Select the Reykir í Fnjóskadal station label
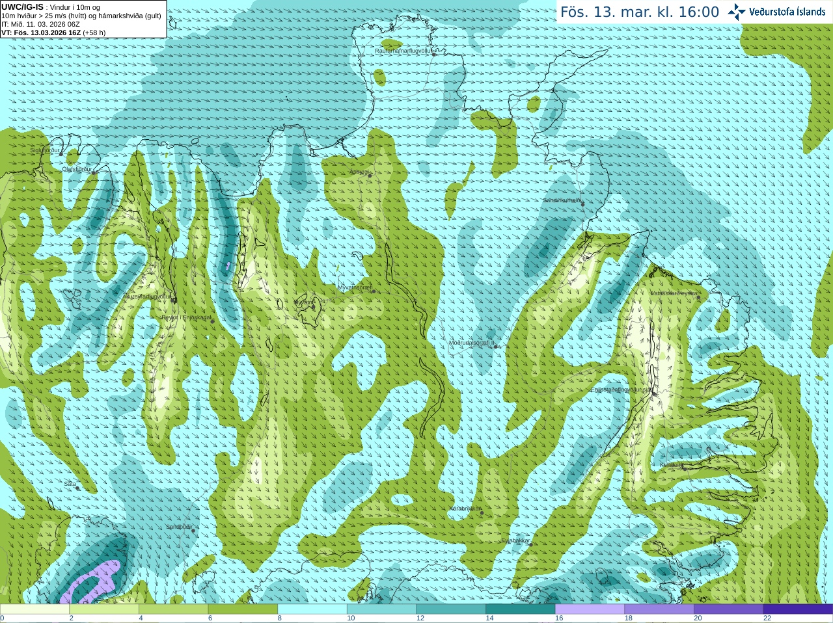The height and width of the screenshot is (623, 833). coord(187,317)
